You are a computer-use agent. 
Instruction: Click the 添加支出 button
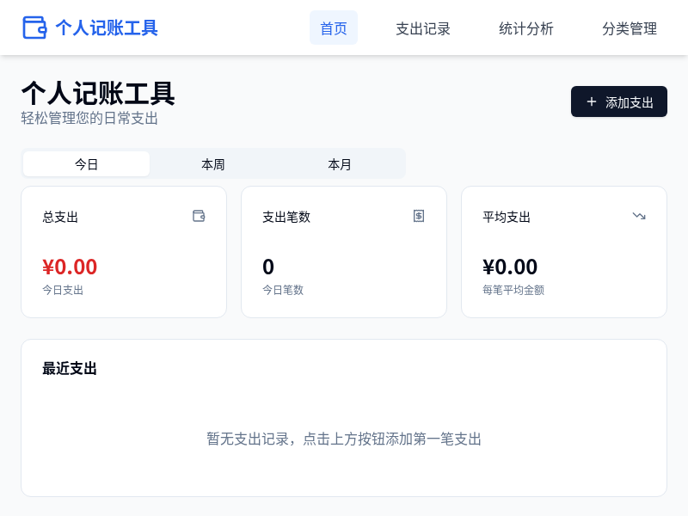click(619, 101)
